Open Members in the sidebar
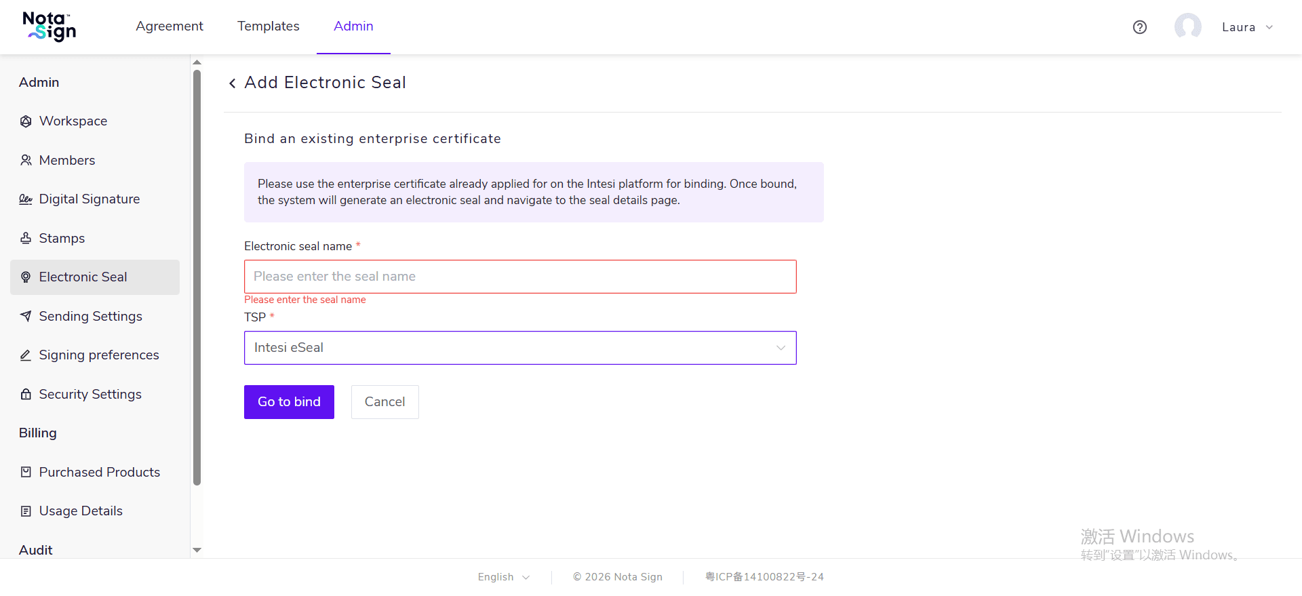1302x596 pixels. [95, 160]
